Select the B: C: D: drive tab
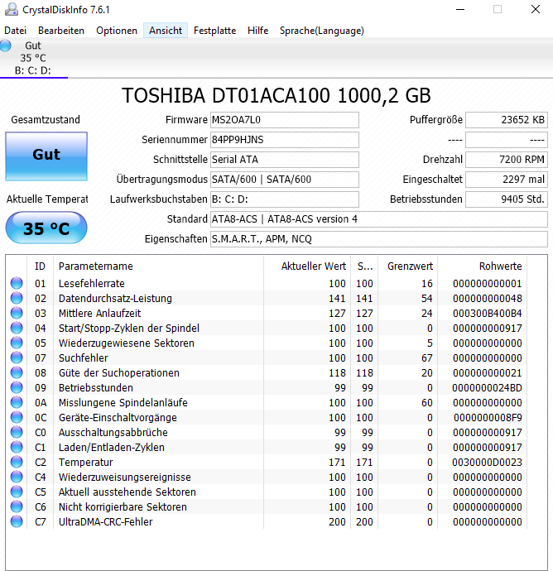The height and width of the screenshot is (571, 553). tap(33, 58)
